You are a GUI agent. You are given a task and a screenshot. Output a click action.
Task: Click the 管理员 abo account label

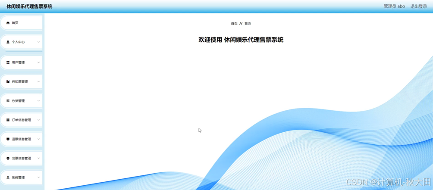[x=394, y=6]
